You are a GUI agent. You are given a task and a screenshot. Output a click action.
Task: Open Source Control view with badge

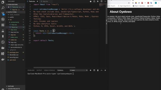[3, 13]
